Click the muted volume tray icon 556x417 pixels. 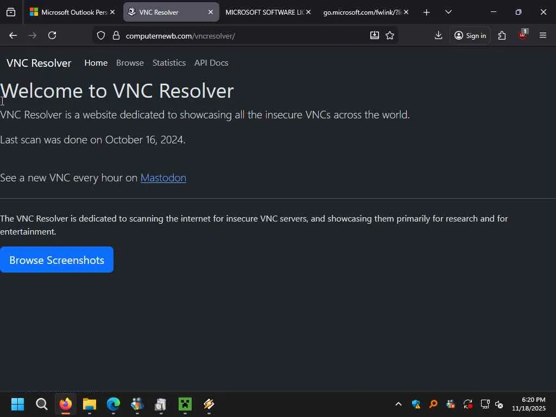click(x=499, y=404)
